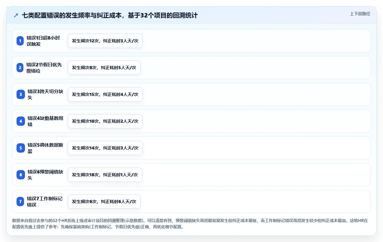Click the number 6 badge

[x=21, y=175]
